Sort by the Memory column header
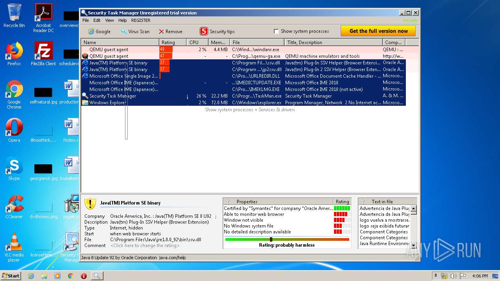Viewport: 500px width, 281px height. point(219,42)
